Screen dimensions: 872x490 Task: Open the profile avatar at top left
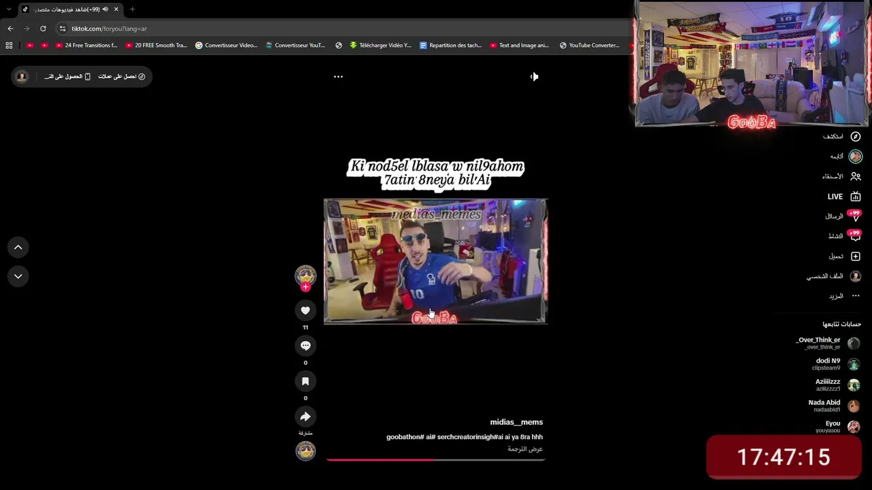point(22,76)
